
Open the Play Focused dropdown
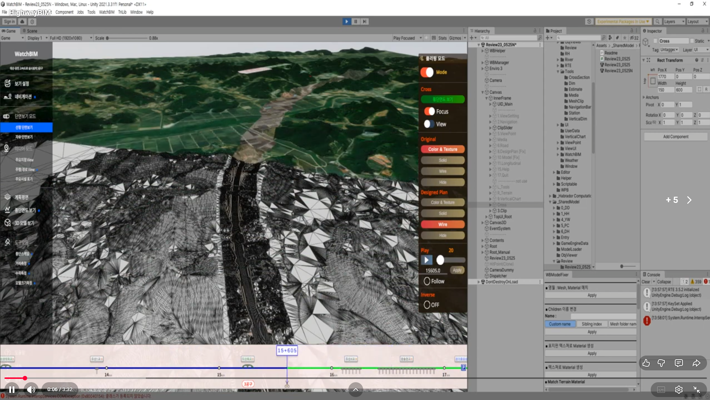(407, 38)
